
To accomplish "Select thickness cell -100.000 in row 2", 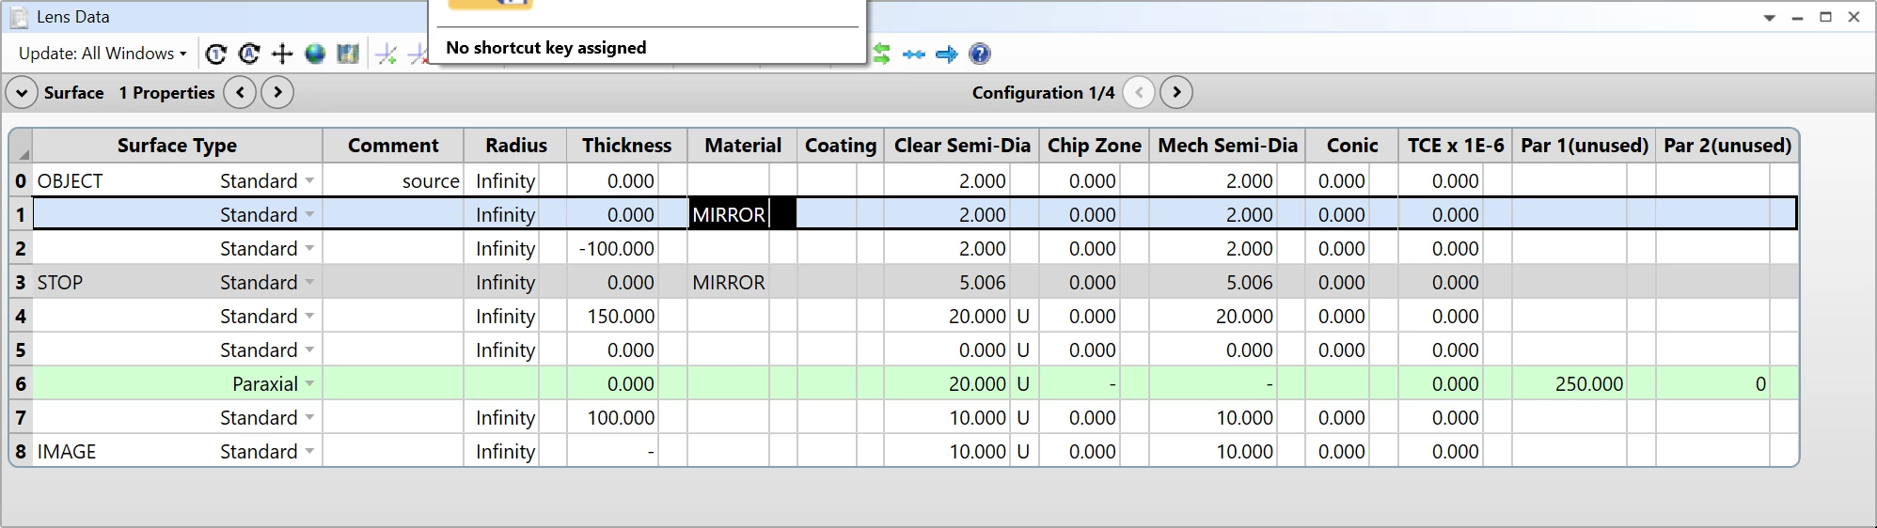I will point(613,248).
